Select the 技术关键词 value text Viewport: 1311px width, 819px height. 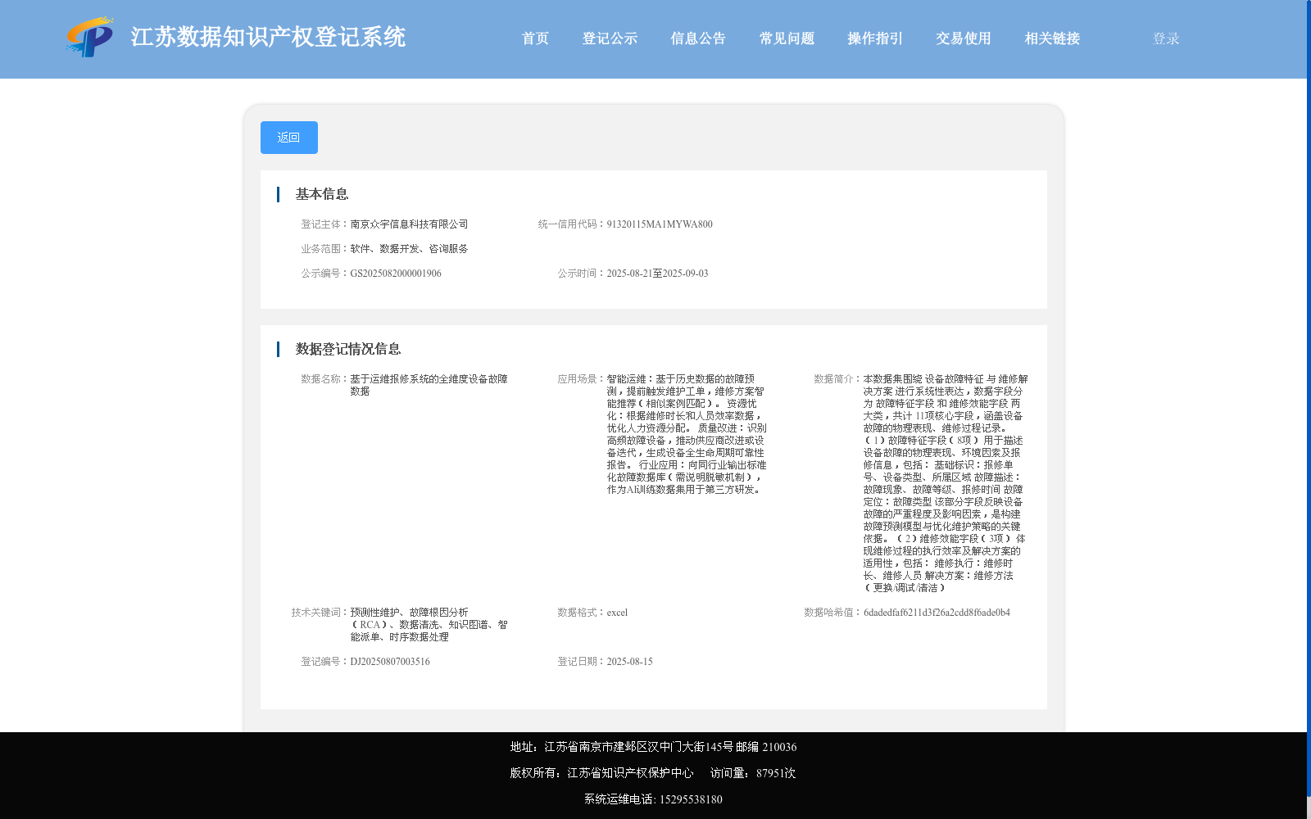point(429,625)
